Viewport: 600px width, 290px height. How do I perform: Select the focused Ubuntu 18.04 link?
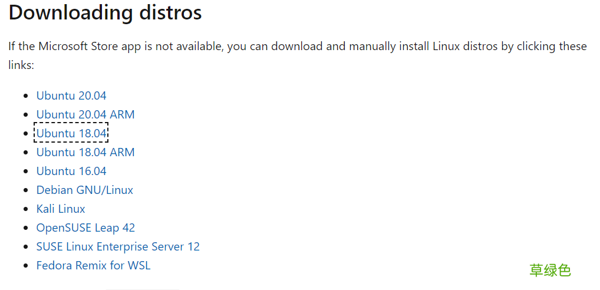click(x=71, y=133)
